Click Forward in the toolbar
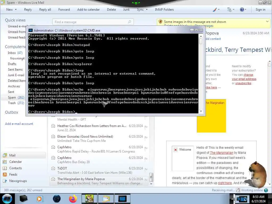Image resolution: width=272 pixels, height=204 pixels. (x=64, y=10)
